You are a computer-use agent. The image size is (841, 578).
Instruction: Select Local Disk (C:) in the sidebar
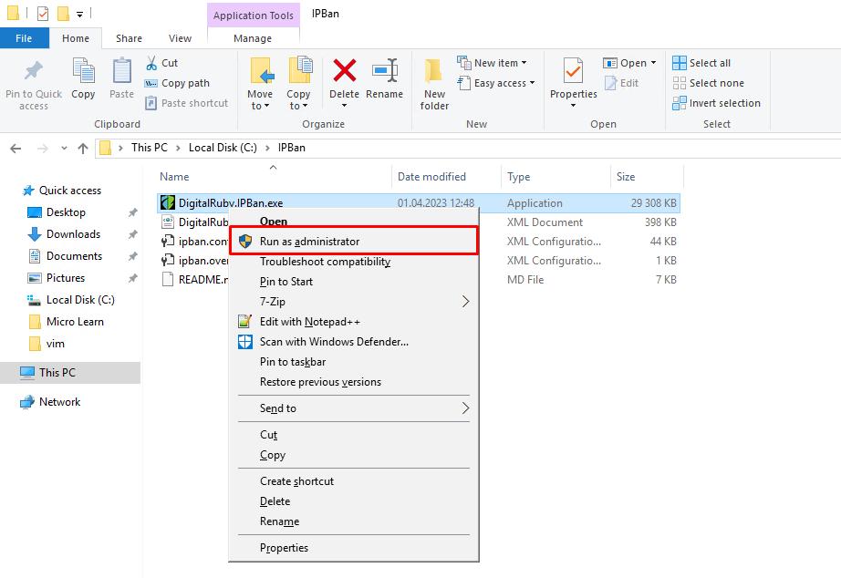point(80,300)
